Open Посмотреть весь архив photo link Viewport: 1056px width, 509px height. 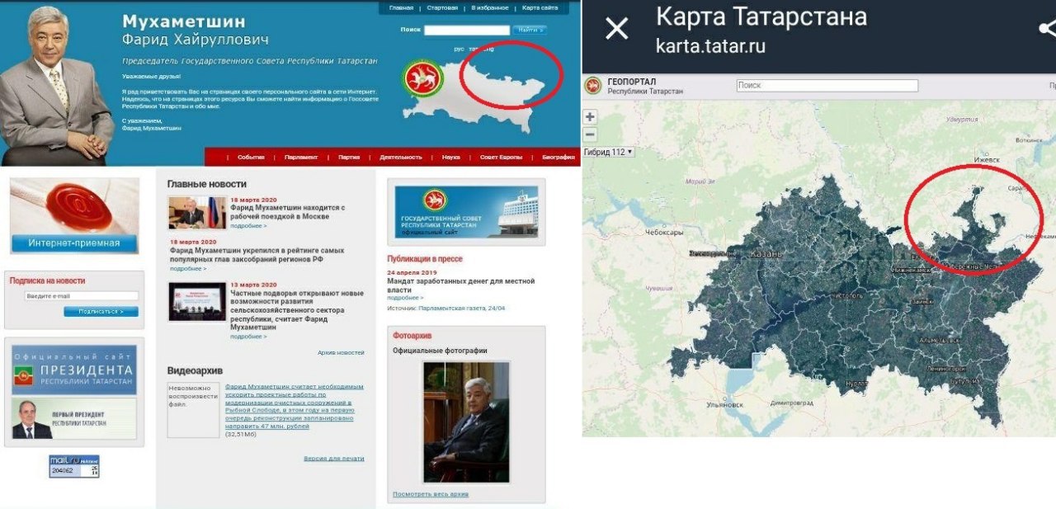point(431,494)
